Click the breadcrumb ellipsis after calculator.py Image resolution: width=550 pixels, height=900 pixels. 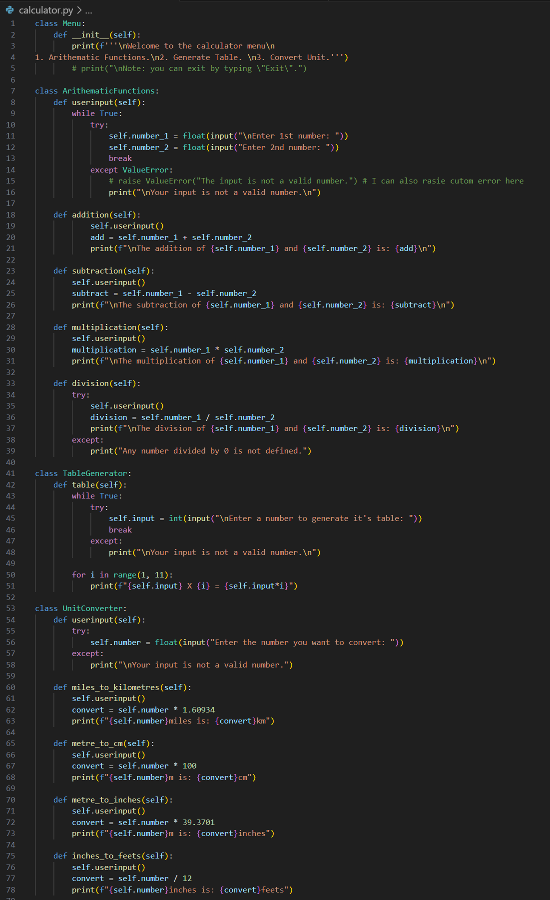click(x=88, y=10)
